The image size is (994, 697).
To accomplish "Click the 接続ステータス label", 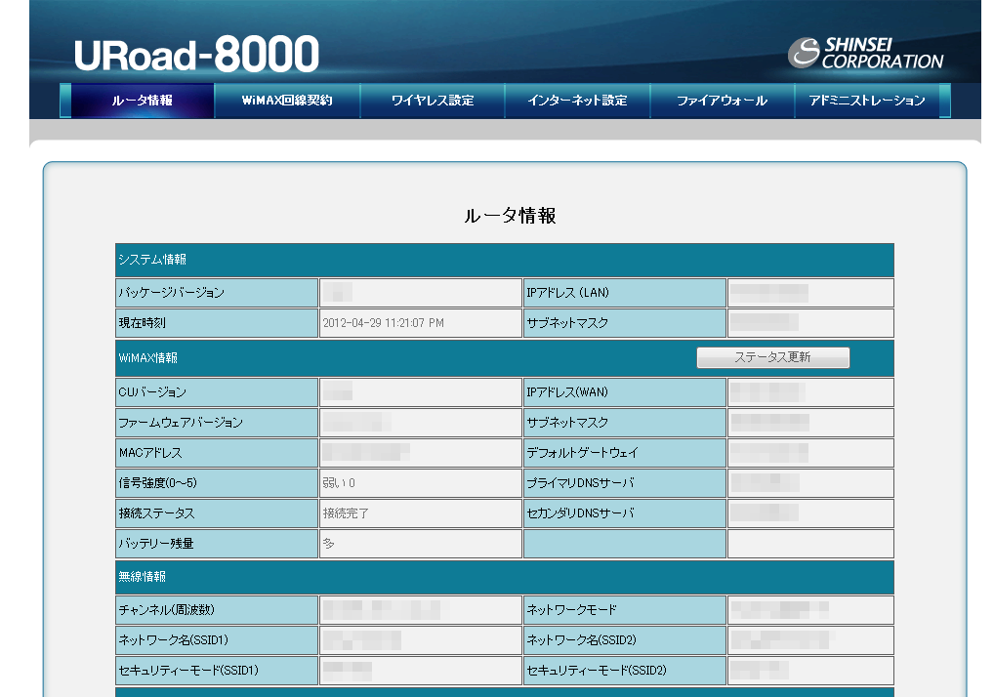I will click(156, 513).
